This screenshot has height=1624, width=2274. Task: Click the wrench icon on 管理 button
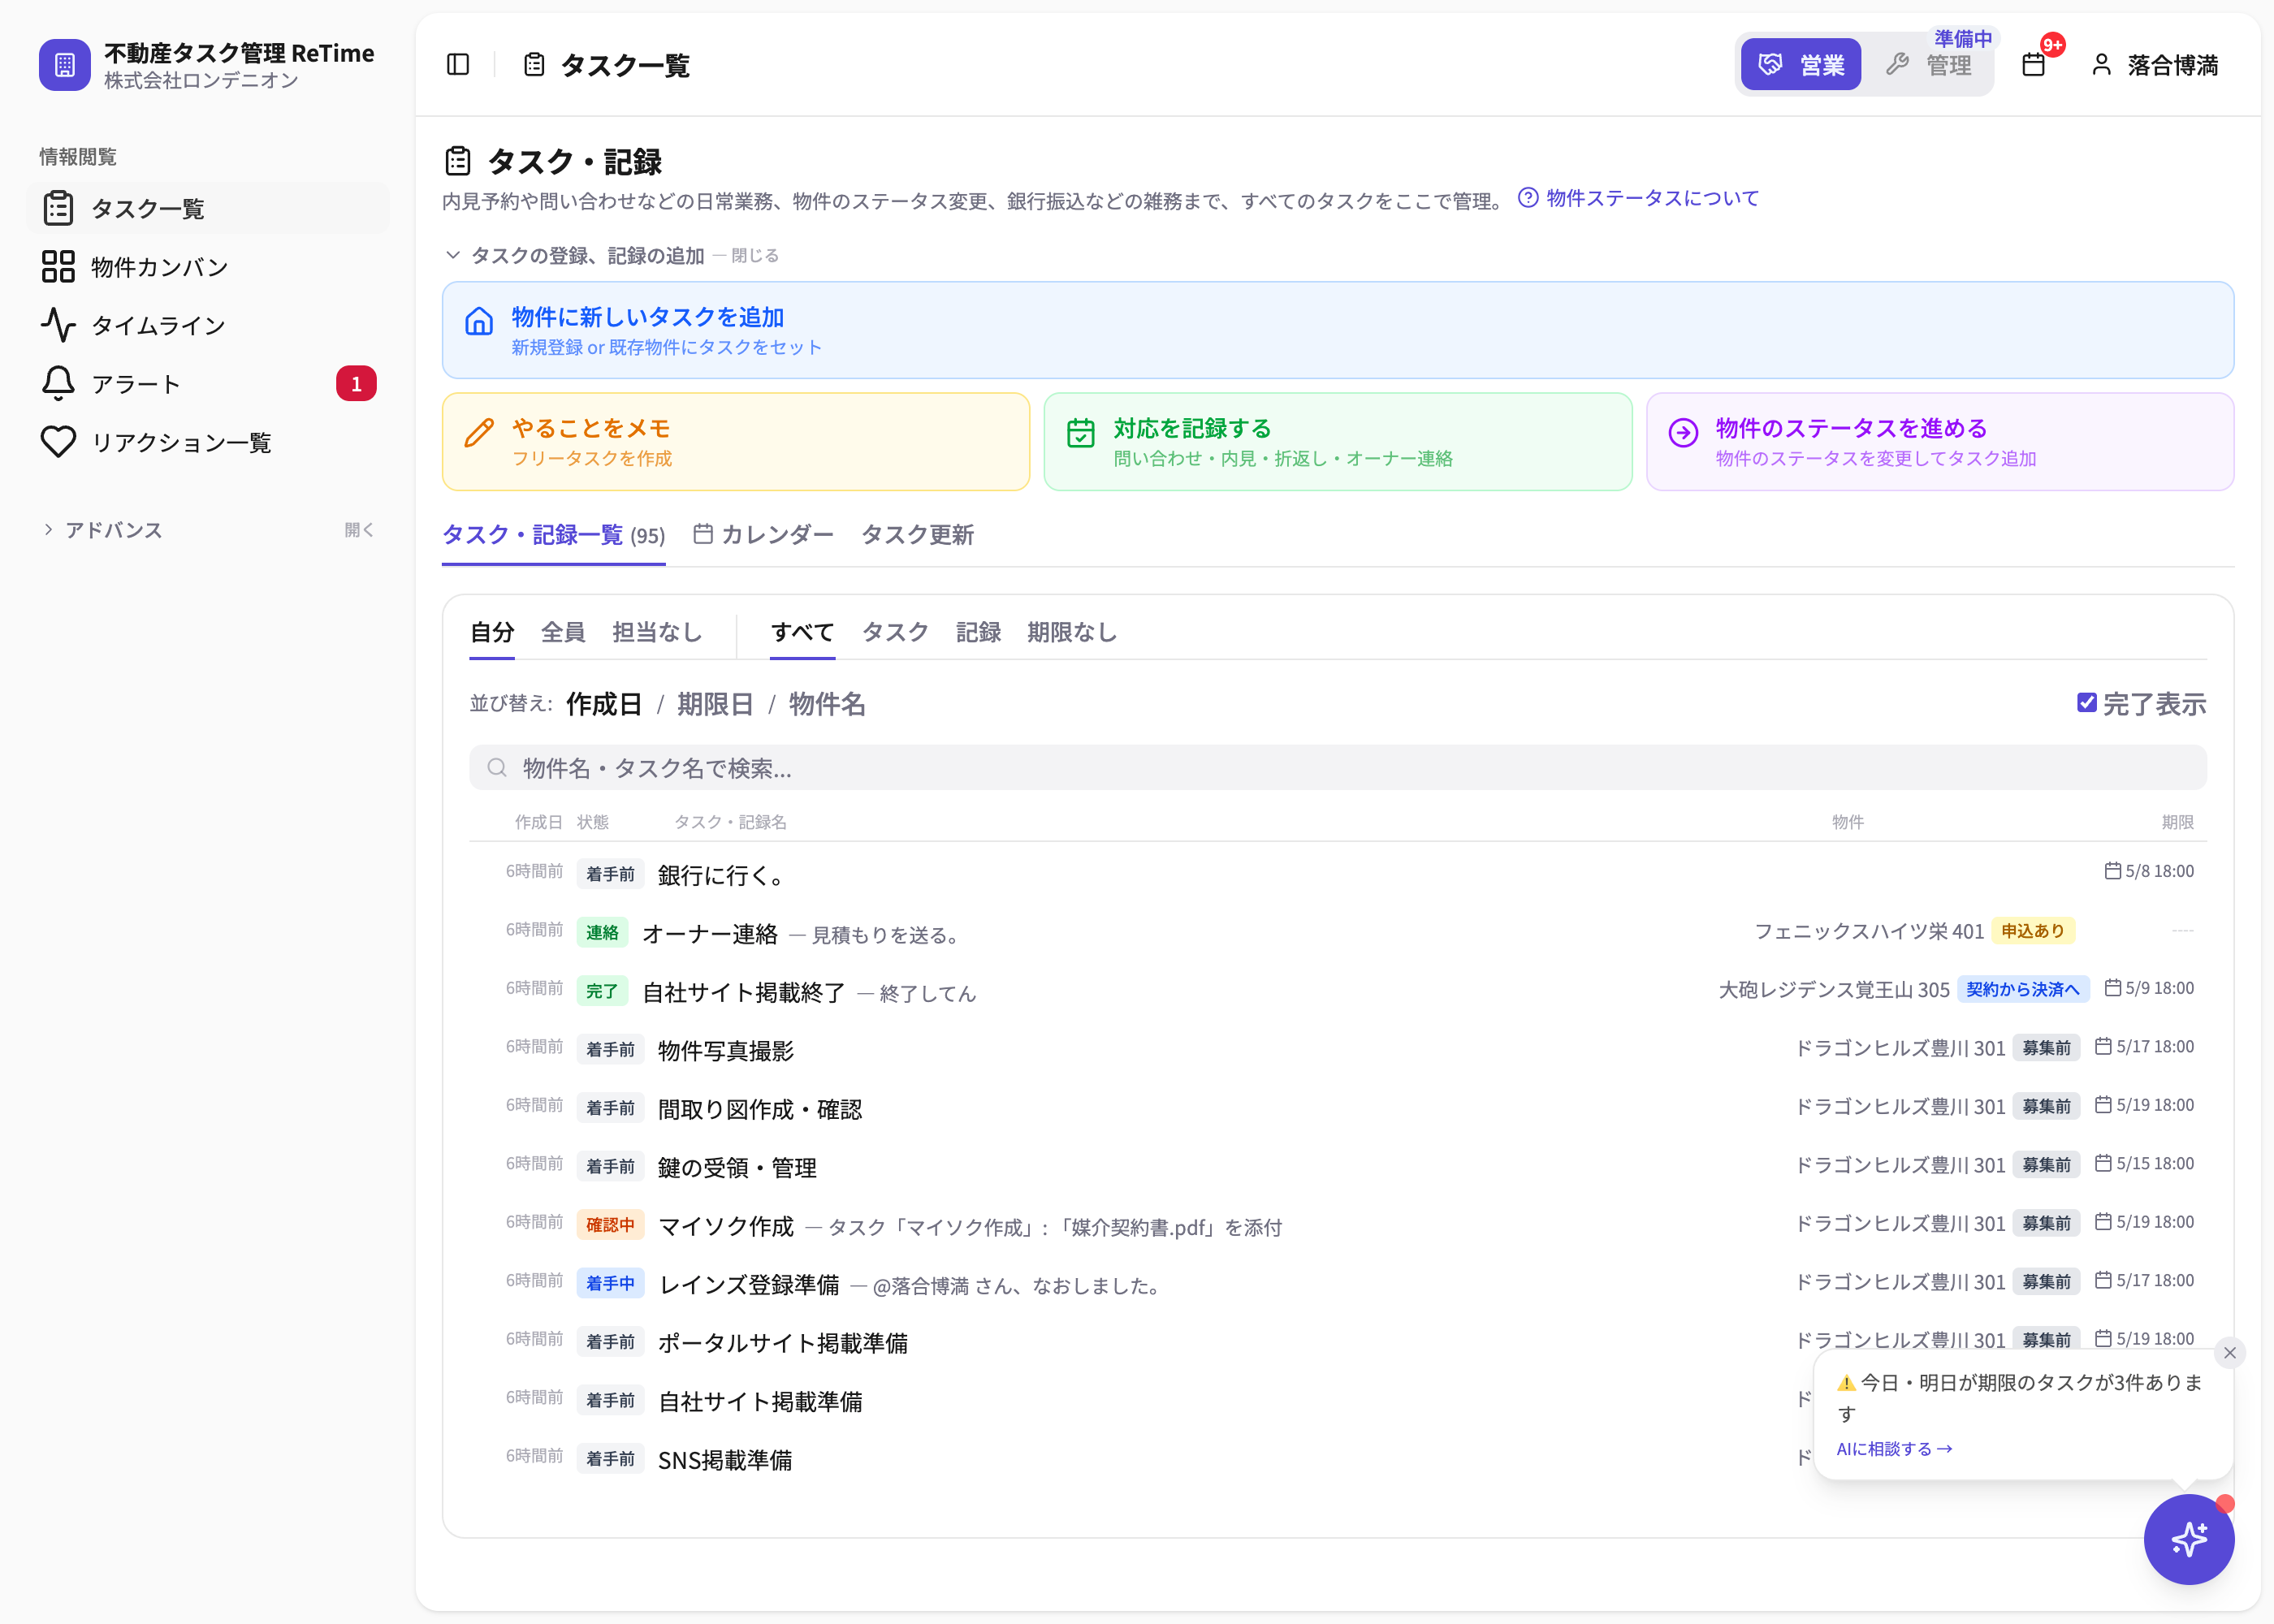pos(1897,65)
